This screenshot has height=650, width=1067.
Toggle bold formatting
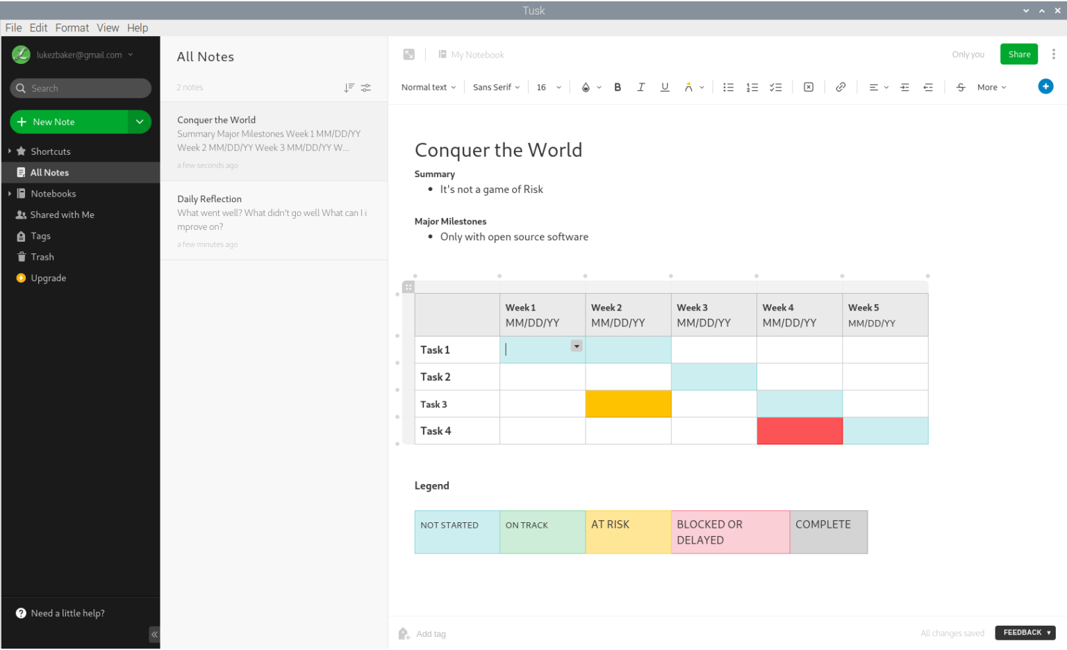618,87
